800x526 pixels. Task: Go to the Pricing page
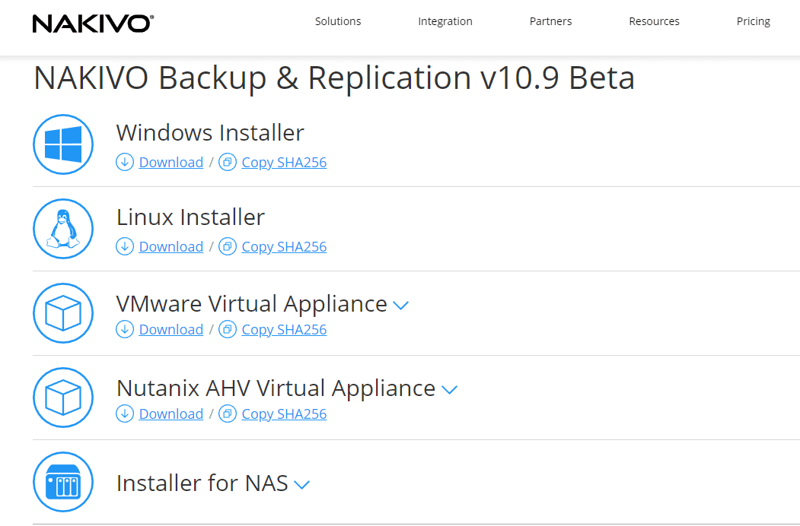pos(754,21)
